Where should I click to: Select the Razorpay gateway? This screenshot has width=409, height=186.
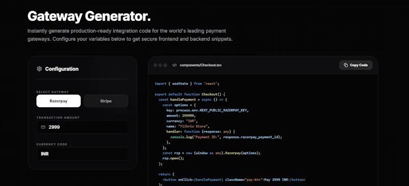[58, 101]
